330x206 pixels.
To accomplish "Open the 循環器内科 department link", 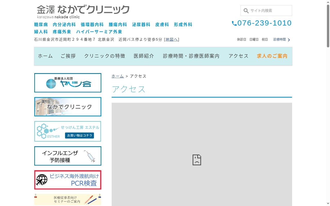I will click(x=92, y=25).
